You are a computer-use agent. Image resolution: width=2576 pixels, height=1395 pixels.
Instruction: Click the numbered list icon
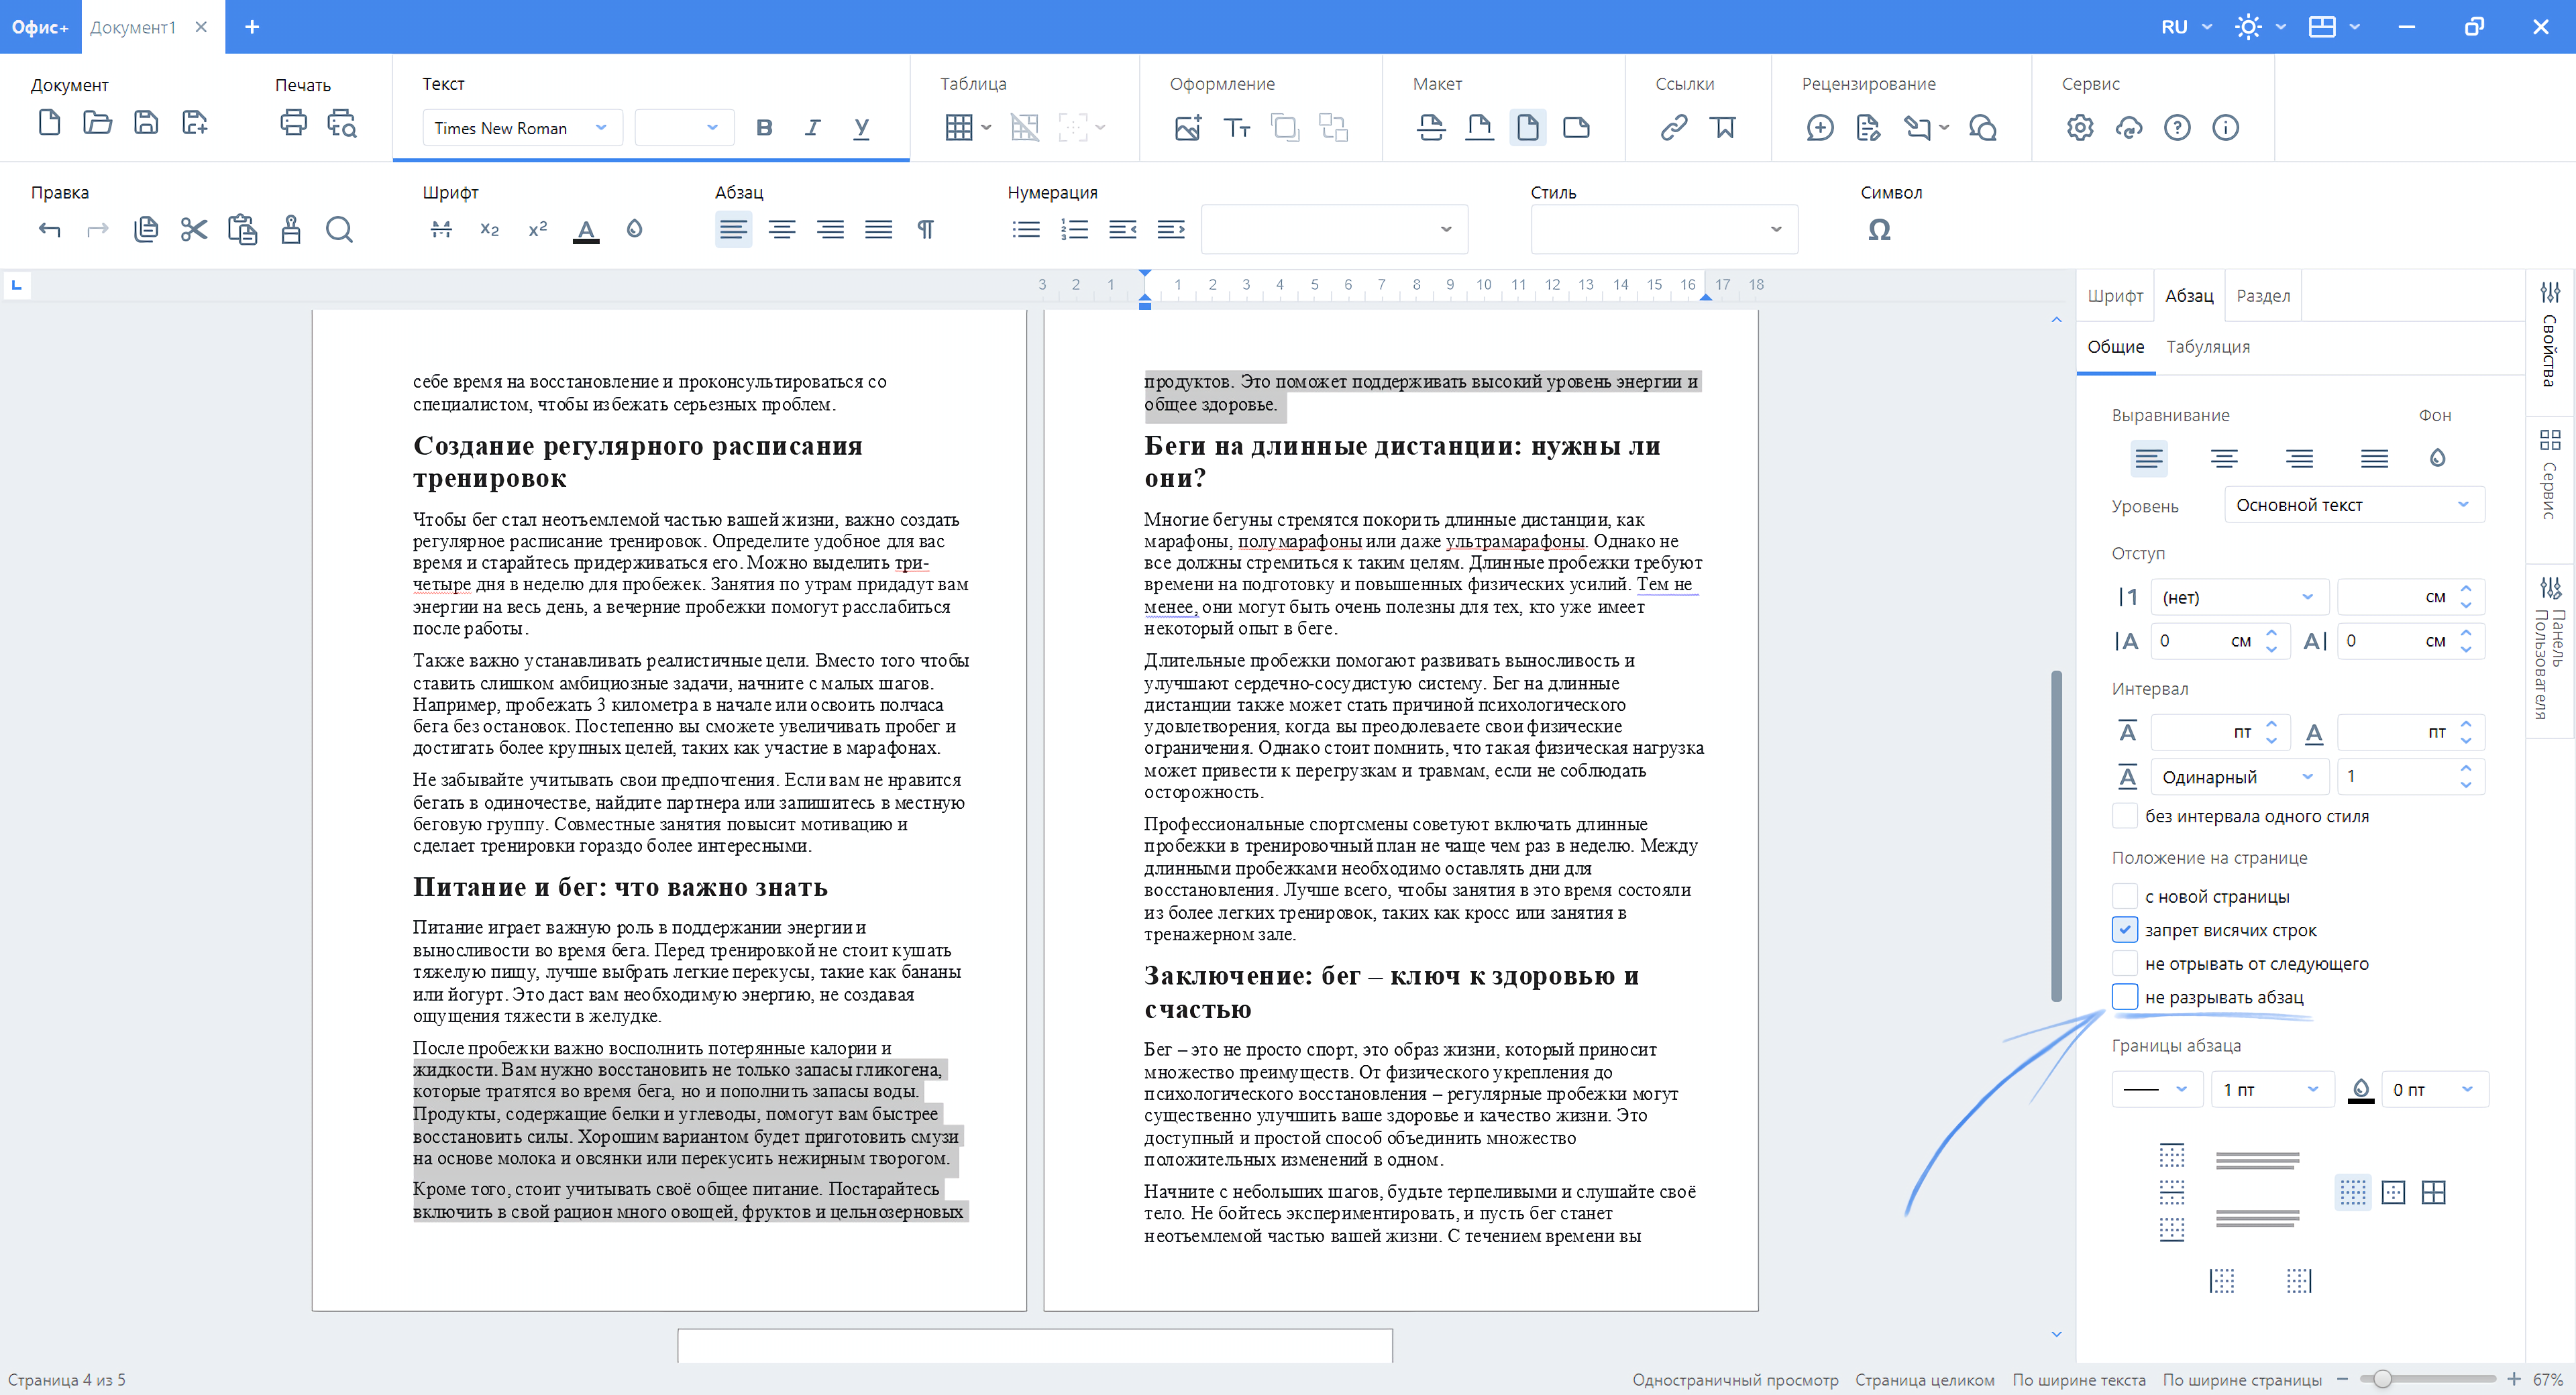tap(1074, 230)
